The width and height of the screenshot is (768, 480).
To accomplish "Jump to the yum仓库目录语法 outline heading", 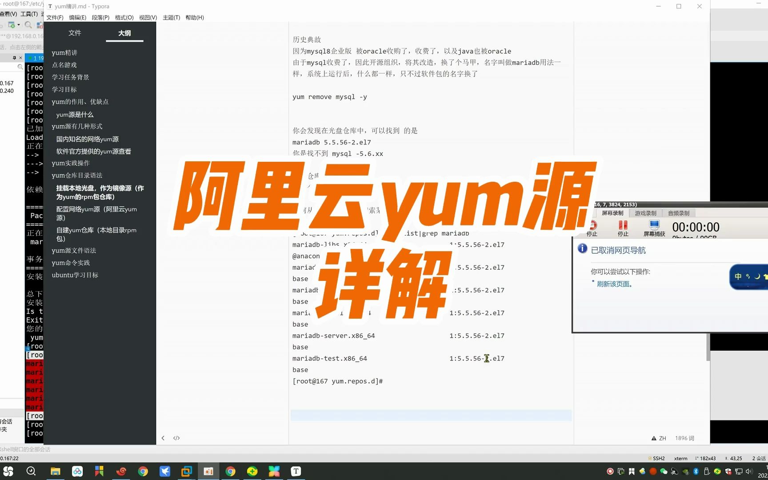I will click(x=77, y=176).
